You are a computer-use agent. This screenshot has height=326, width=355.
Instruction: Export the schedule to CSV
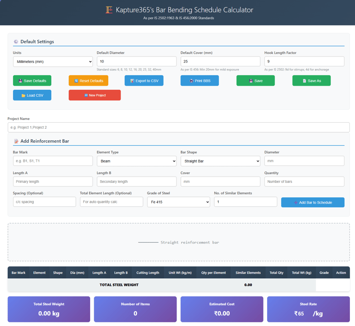point(144,81)
